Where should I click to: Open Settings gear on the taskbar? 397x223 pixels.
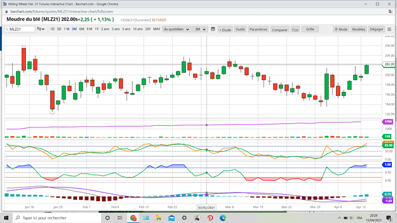click(x=184, y=218)
